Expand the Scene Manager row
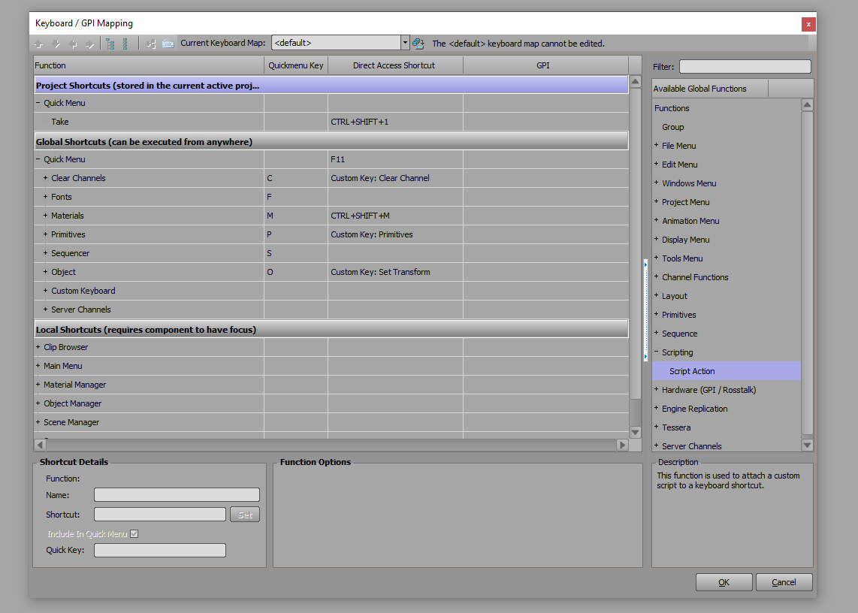Viewport: 858px width, 613px height. tap(38, 422)
